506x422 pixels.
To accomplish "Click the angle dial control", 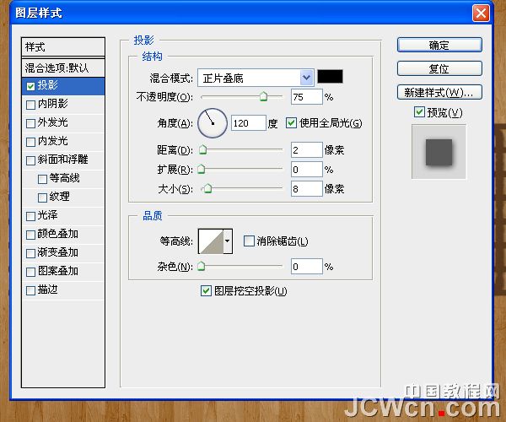I will (213, 123).
